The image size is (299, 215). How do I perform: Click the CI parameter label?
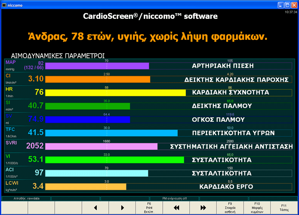click(8, 76)
